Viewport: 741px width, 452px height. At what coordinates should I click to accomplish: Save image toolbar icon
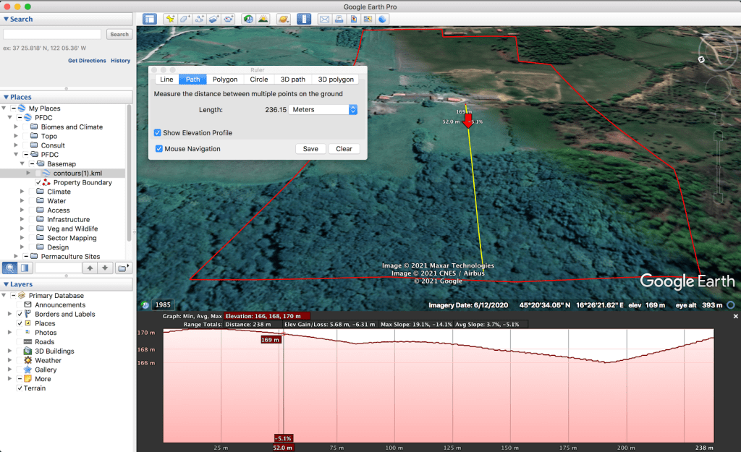point(353,19)
